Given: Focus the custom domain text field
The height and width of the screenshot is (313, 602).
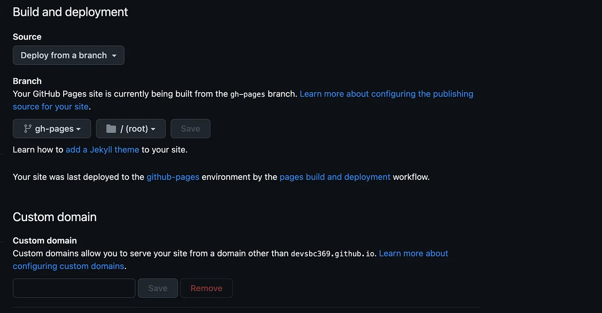Looking at the screenshot, I should click(74, 288).
